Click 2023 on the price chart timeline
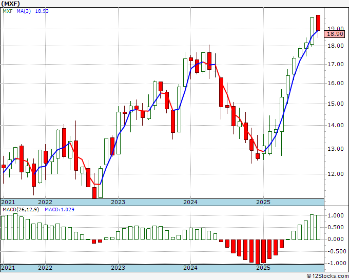This screenshot has width=349, height=280. (118, 202)
